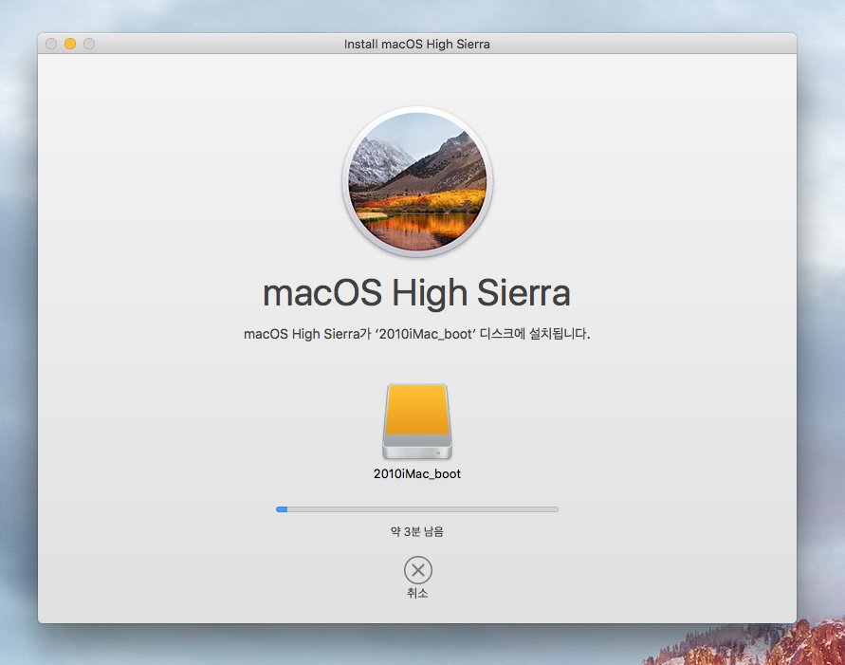Click the large macOS High Sierra heading
Viewport: 845px width, 665px height.
[x=416, y=294]
